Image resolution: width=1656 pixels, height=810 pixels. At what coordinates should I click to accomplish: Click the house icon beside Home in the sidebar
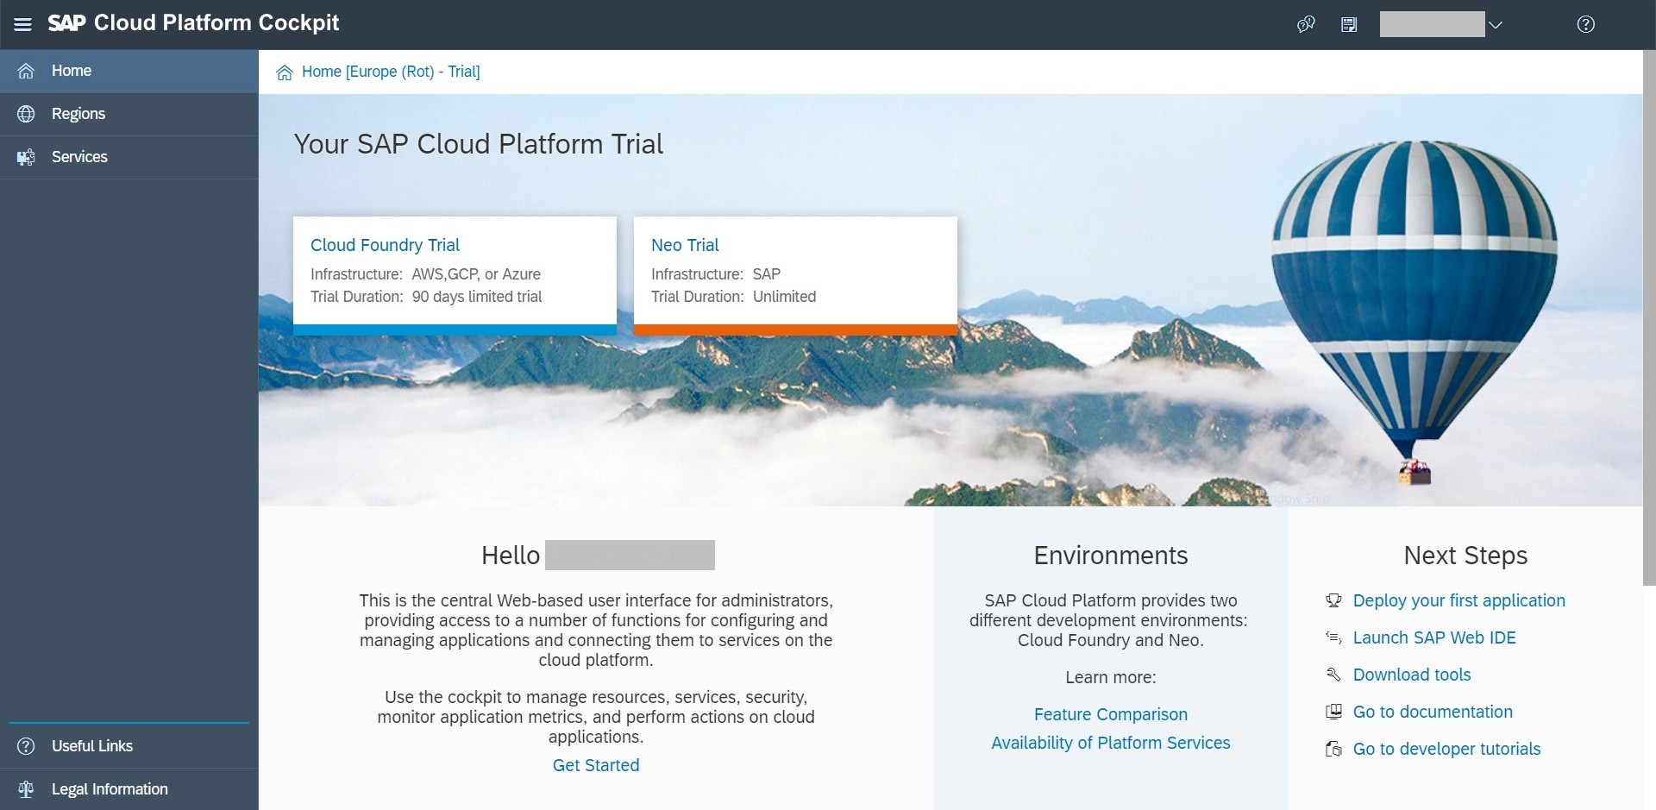point(26,71)
